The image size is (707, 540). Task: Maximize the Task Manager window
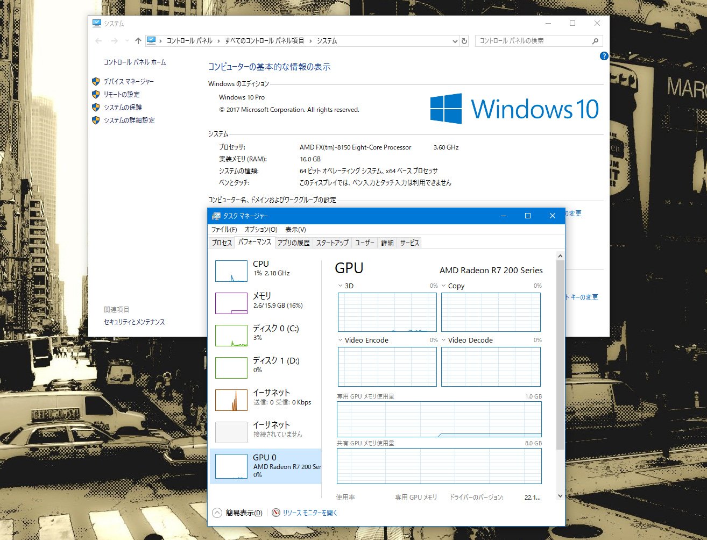[528, 216]
